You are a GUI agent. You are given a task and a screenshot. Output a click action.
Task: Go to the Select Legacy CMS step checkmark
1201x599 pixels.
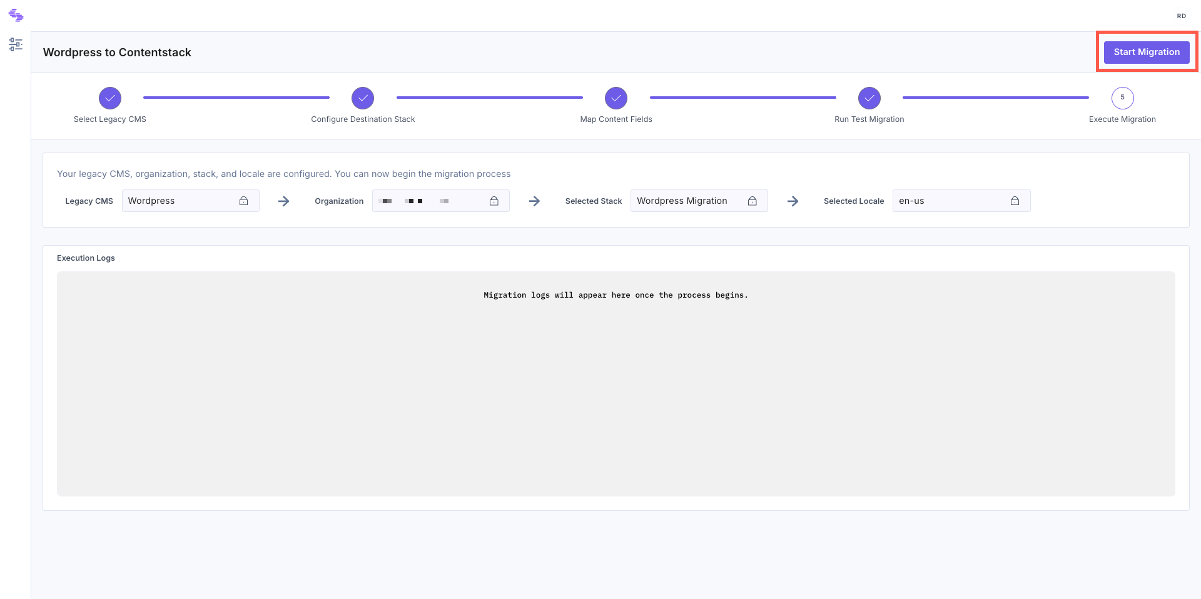pos(110,98)
